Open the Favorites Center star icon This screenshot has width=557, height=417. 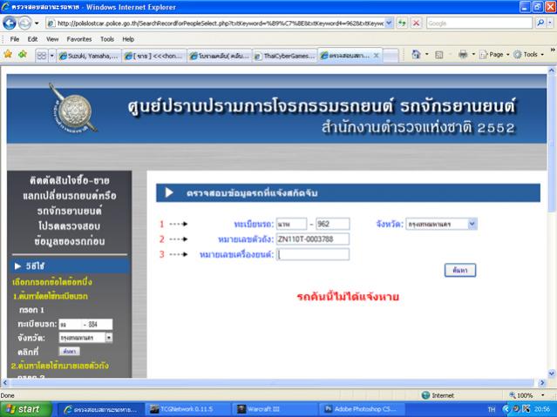coord(8,55)
